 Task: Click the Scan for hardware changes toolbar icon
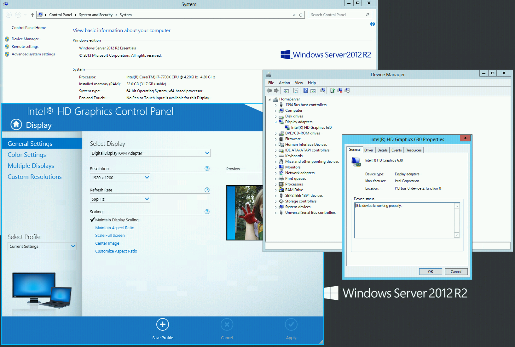click(x=323, y=91)
